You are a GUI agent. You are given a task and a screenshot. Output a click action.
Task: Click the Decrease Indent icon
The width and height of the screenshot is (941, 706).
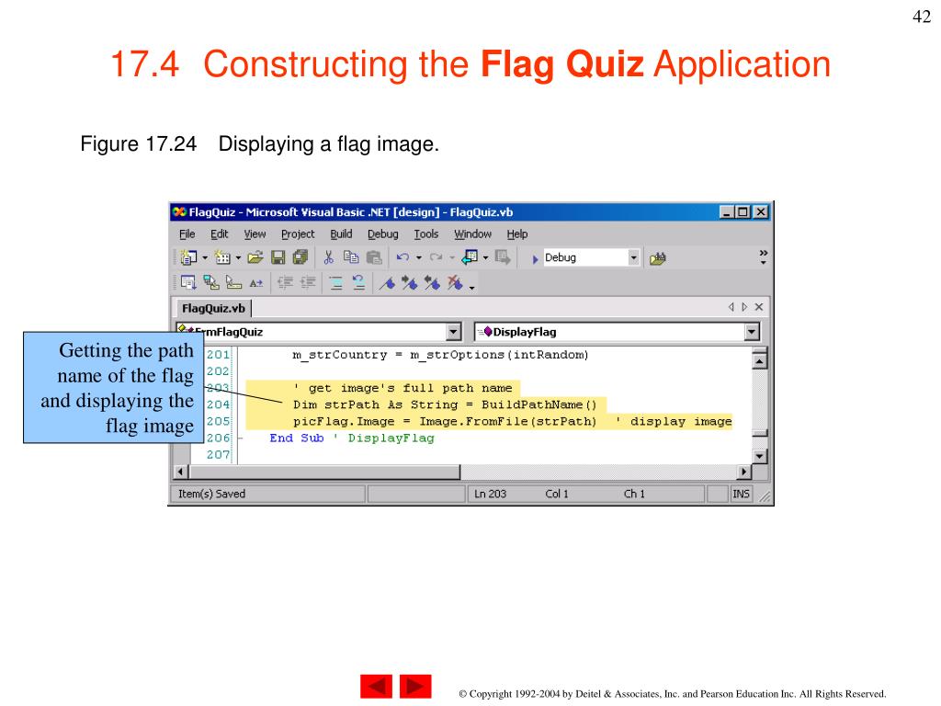coord(285,282)
